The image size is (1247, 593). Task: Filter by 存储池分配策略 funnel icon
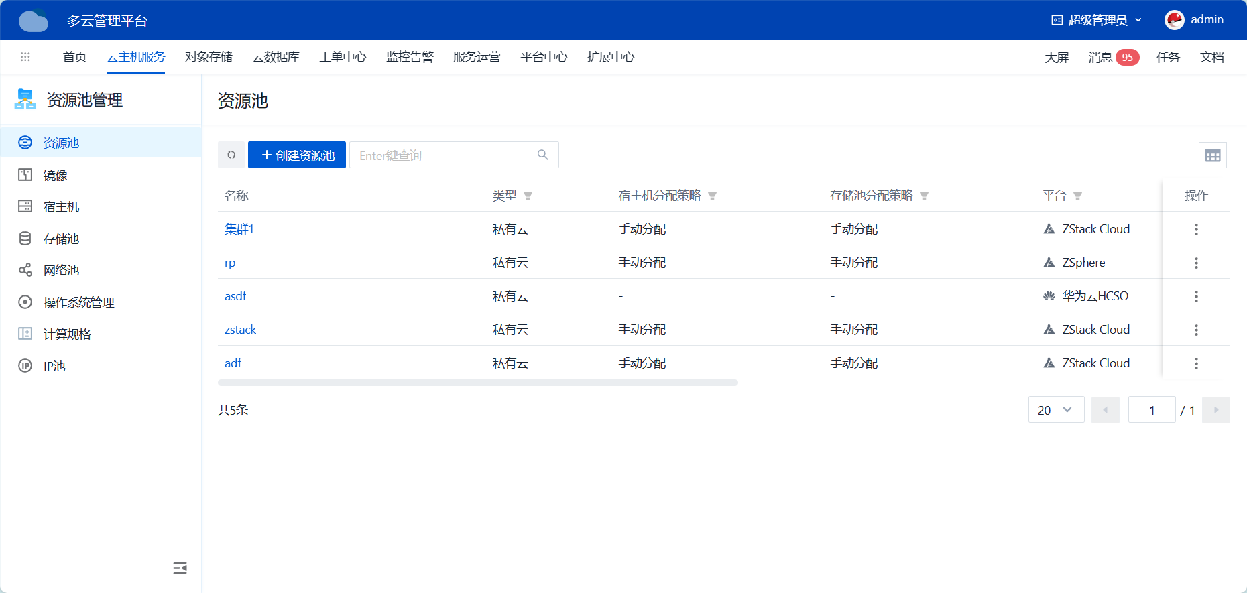click(x=924, y=196)
